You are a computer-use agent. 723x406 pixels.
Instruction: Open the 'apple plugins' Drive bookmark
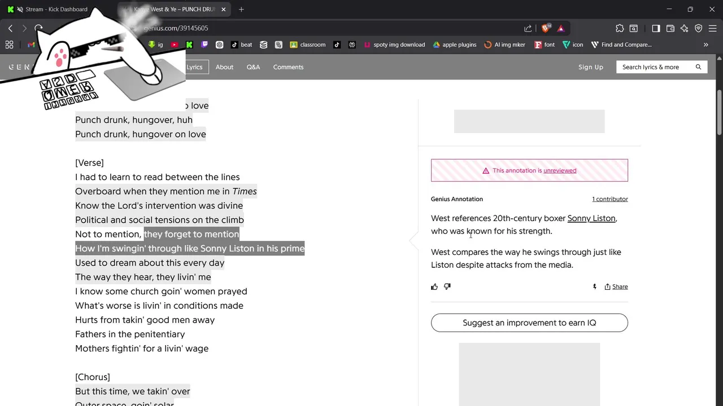click(455, 45)
